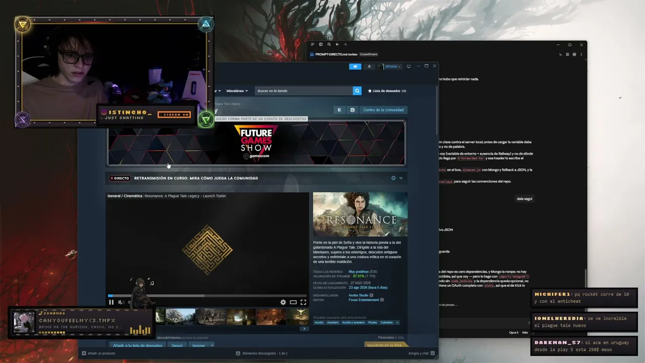Open the SteamDB database icon button

(352, 110)
